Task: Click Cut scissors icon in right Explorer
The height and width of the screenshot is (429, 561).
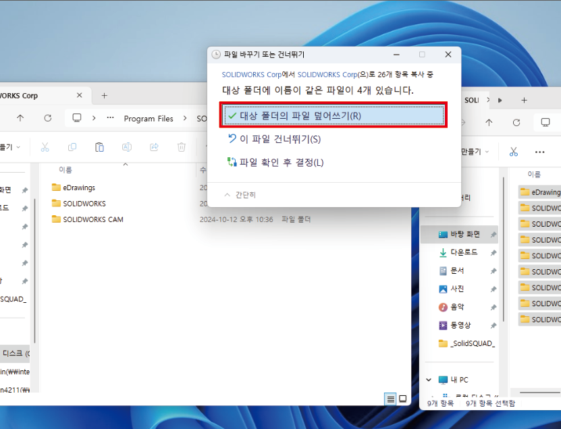Action: (x=514, y=152)
